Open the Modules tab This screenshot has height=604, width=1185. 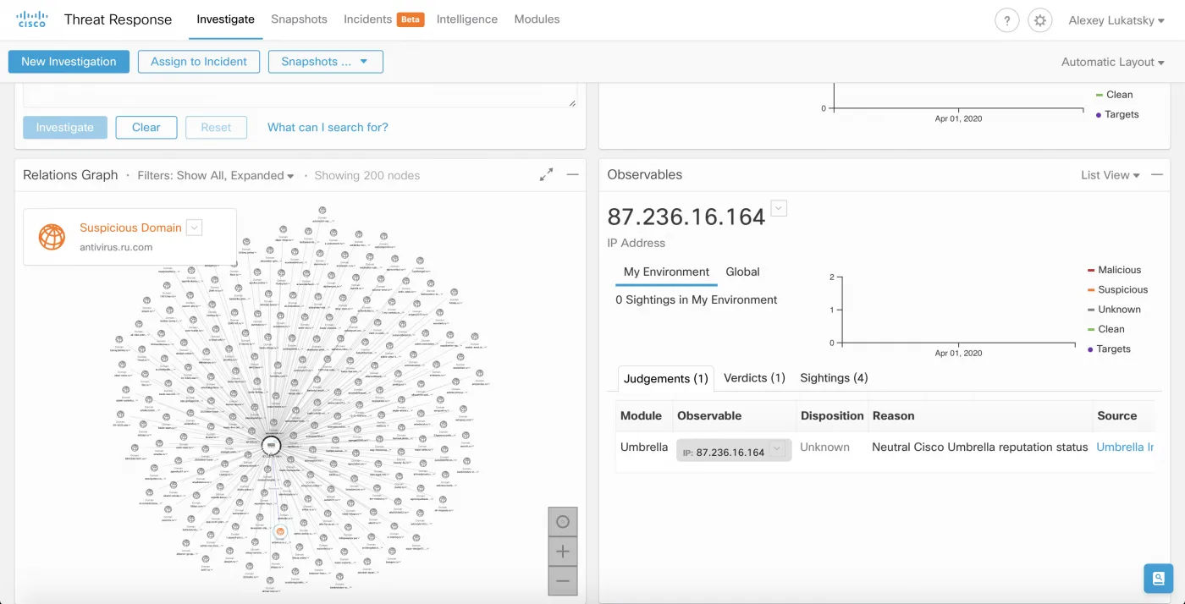[537, 19]
